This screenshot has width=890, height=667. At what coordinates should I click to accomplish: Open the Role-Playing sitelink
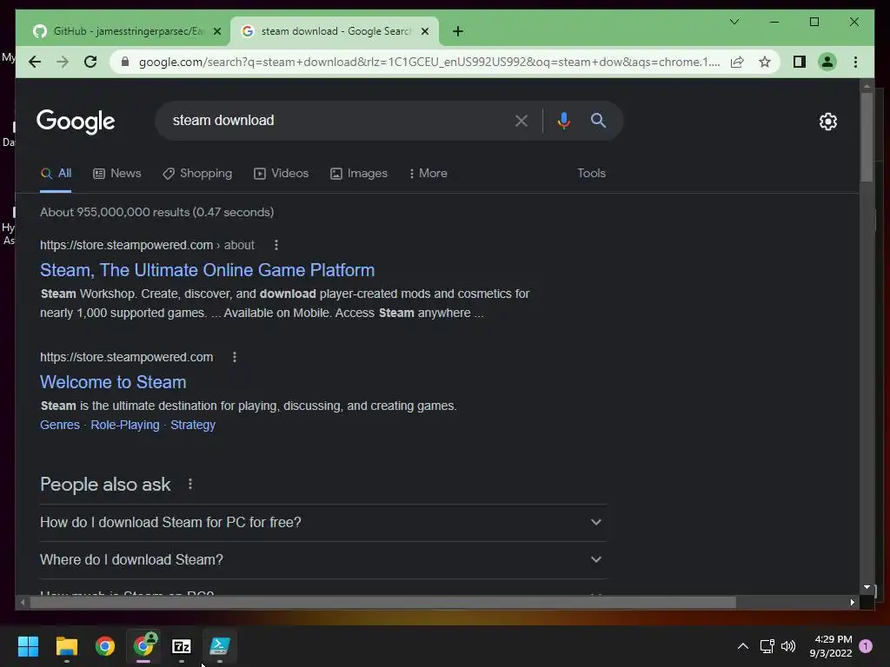tap(125, 425)
